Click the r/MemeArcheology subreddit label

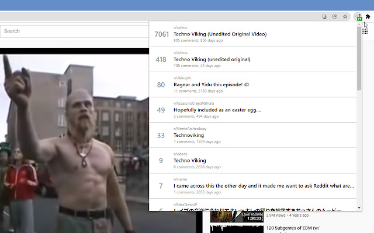pos(190,129)
